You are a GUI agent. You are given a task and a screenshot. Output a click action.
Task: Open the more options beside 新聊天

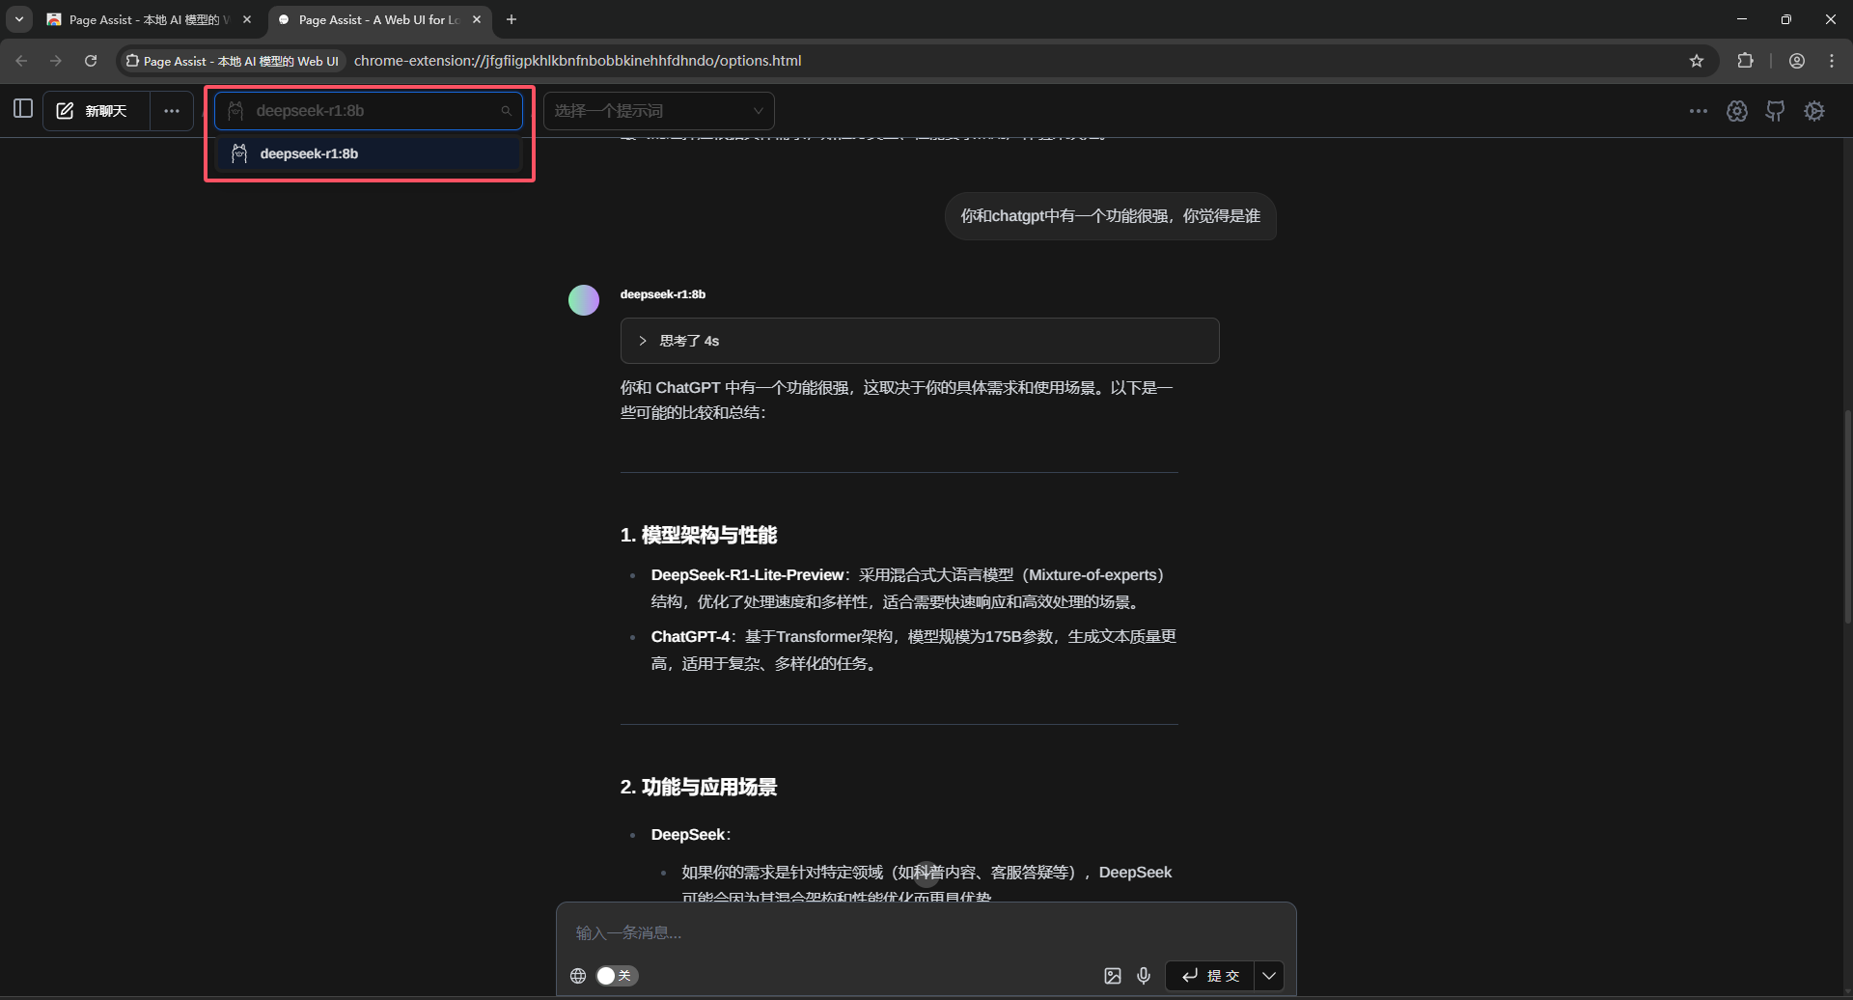pos(172,111)
